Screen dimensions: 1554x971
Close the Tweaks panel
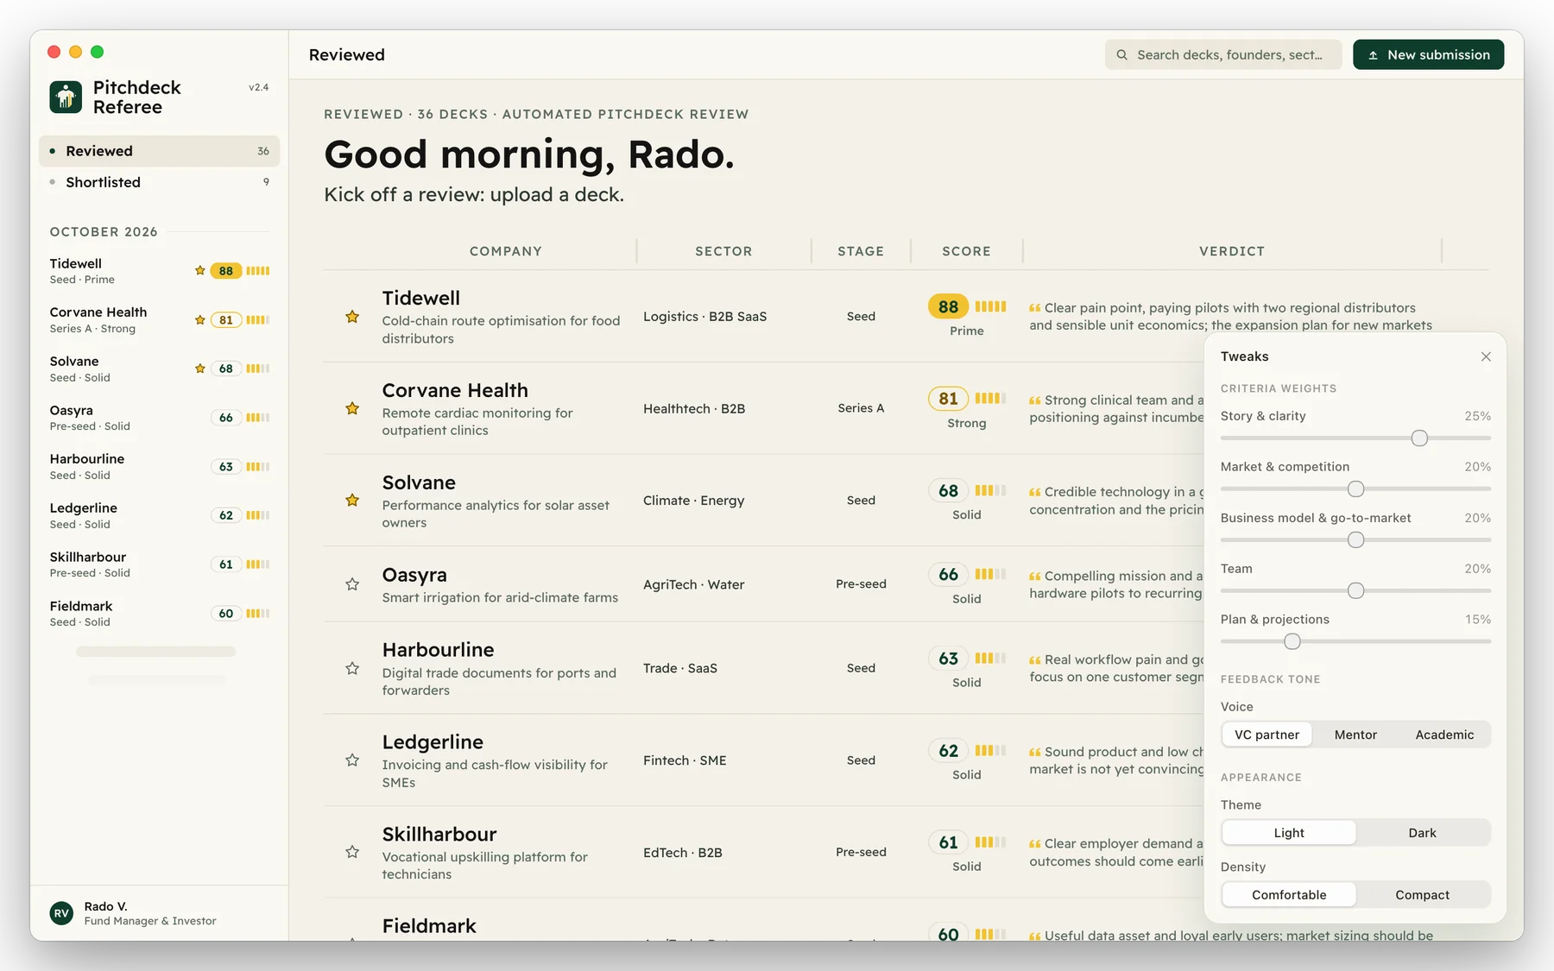click(x=1486, y=356)
